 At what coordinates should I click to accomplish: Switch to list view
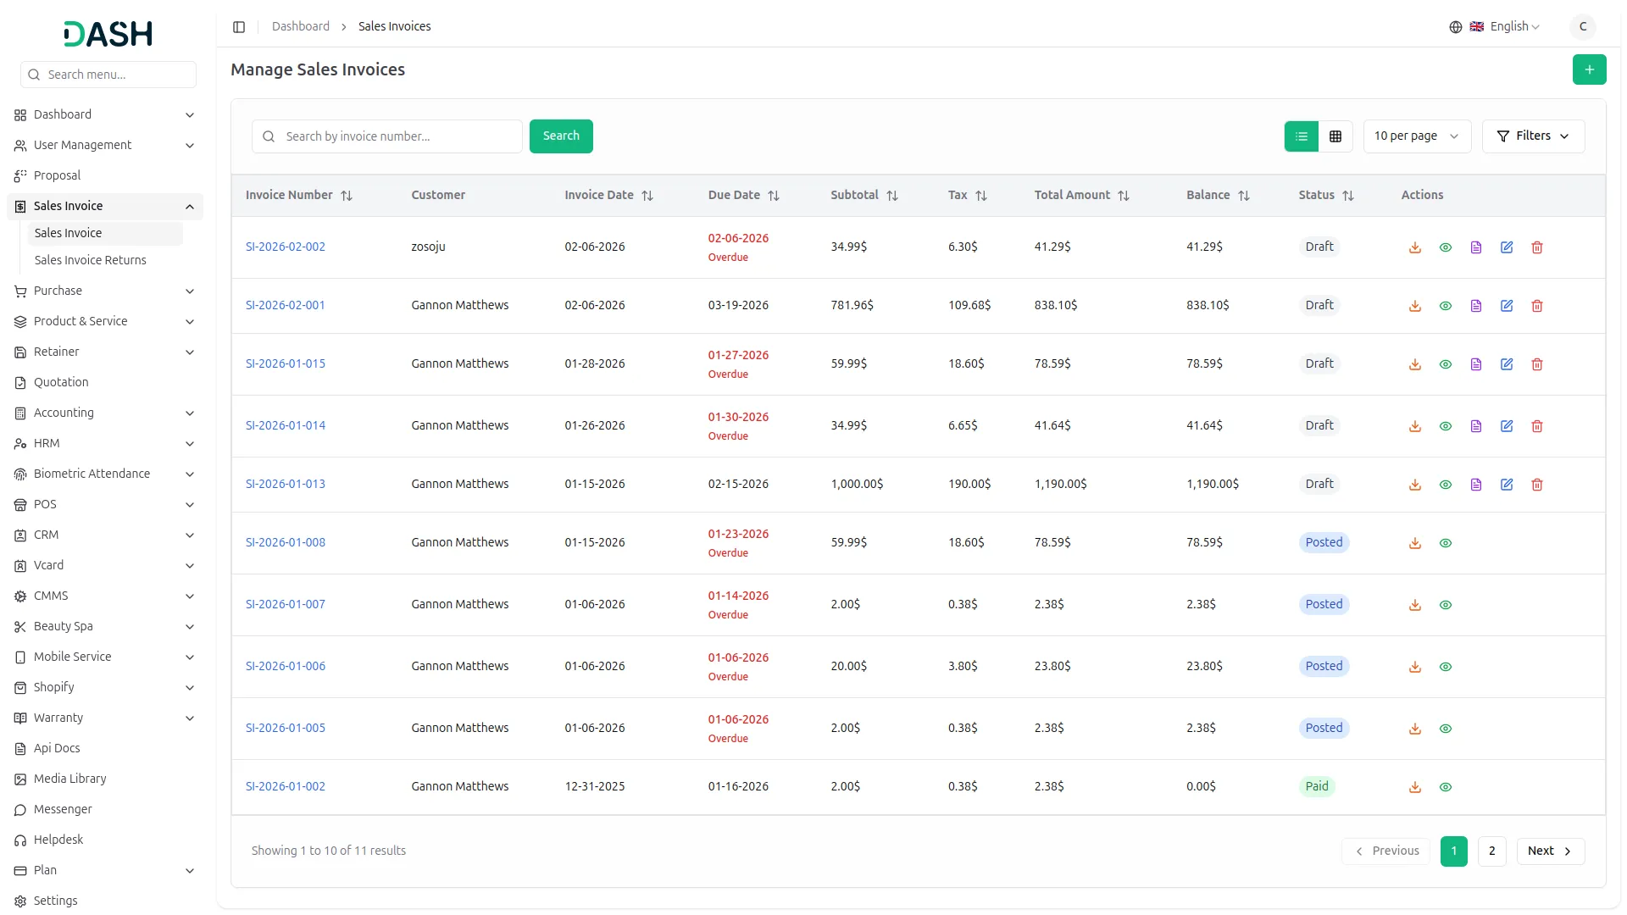1301,136
